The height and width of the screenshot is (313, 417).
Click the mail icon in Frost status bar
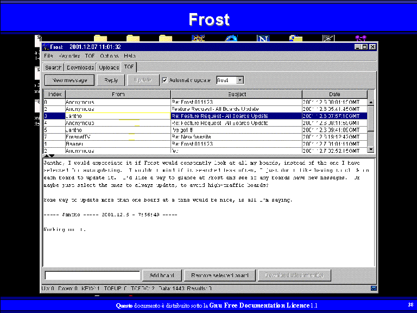[x=374, y=288]
